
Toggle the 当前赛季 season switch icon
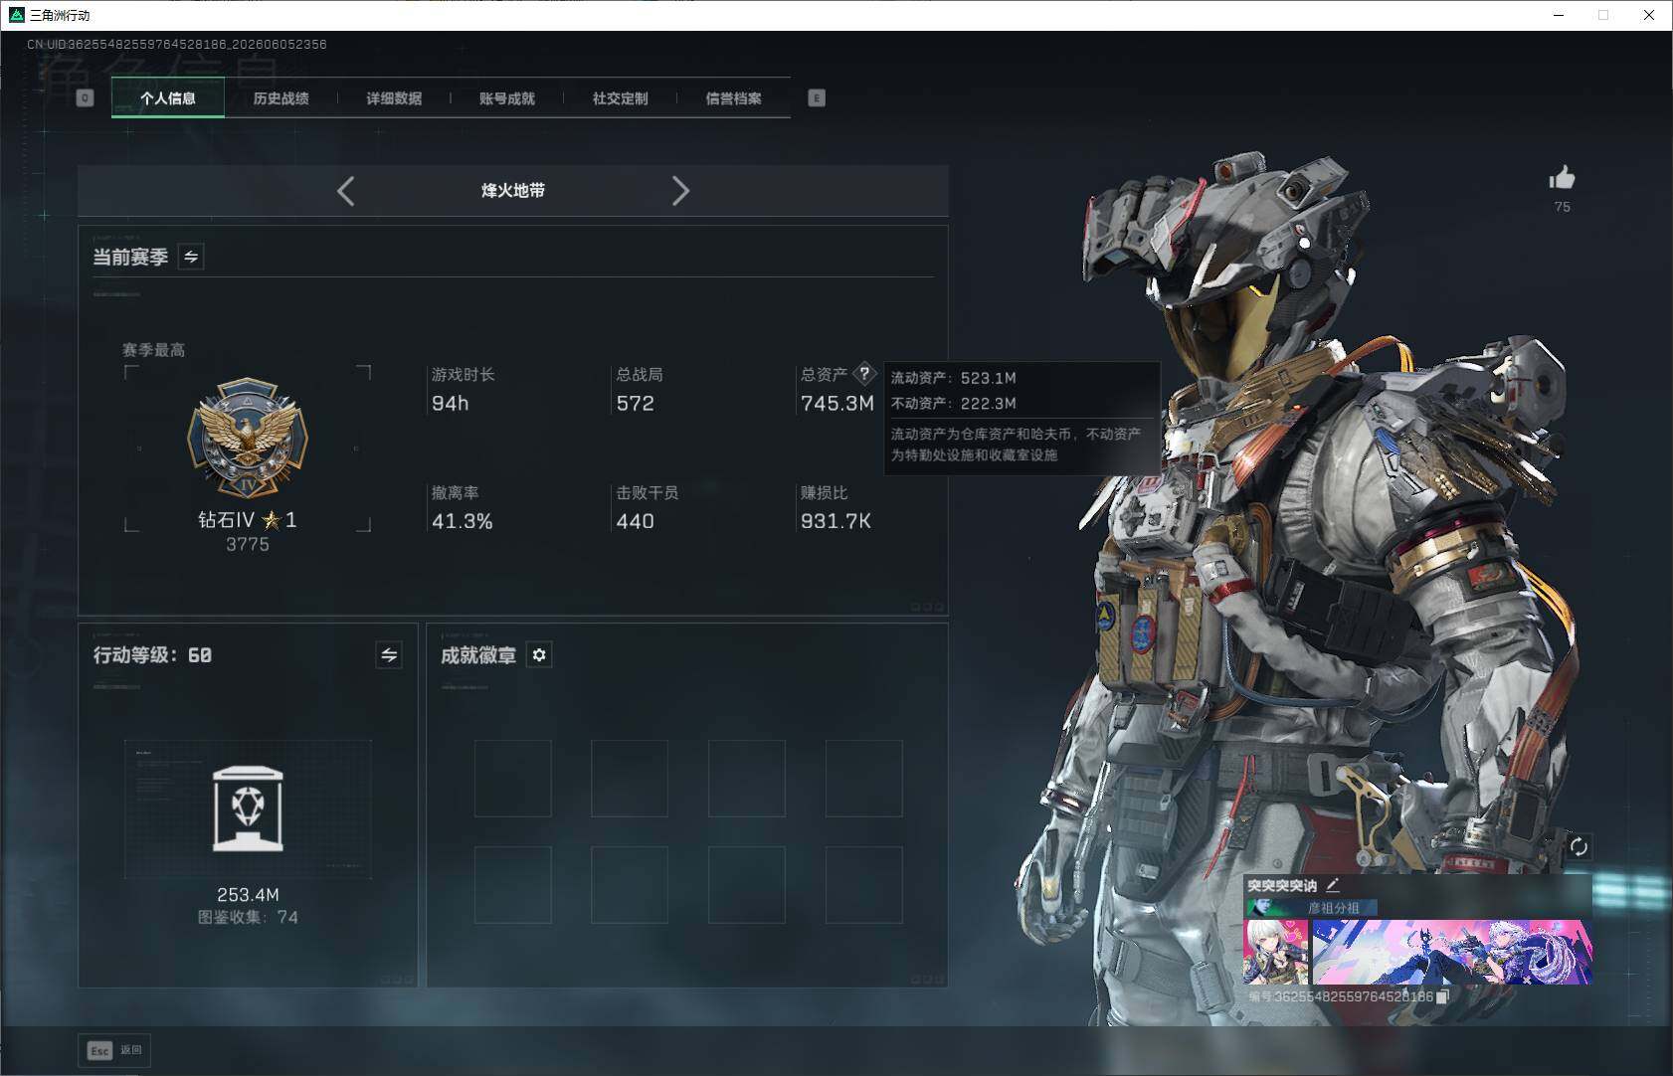(x=191, y=257)
